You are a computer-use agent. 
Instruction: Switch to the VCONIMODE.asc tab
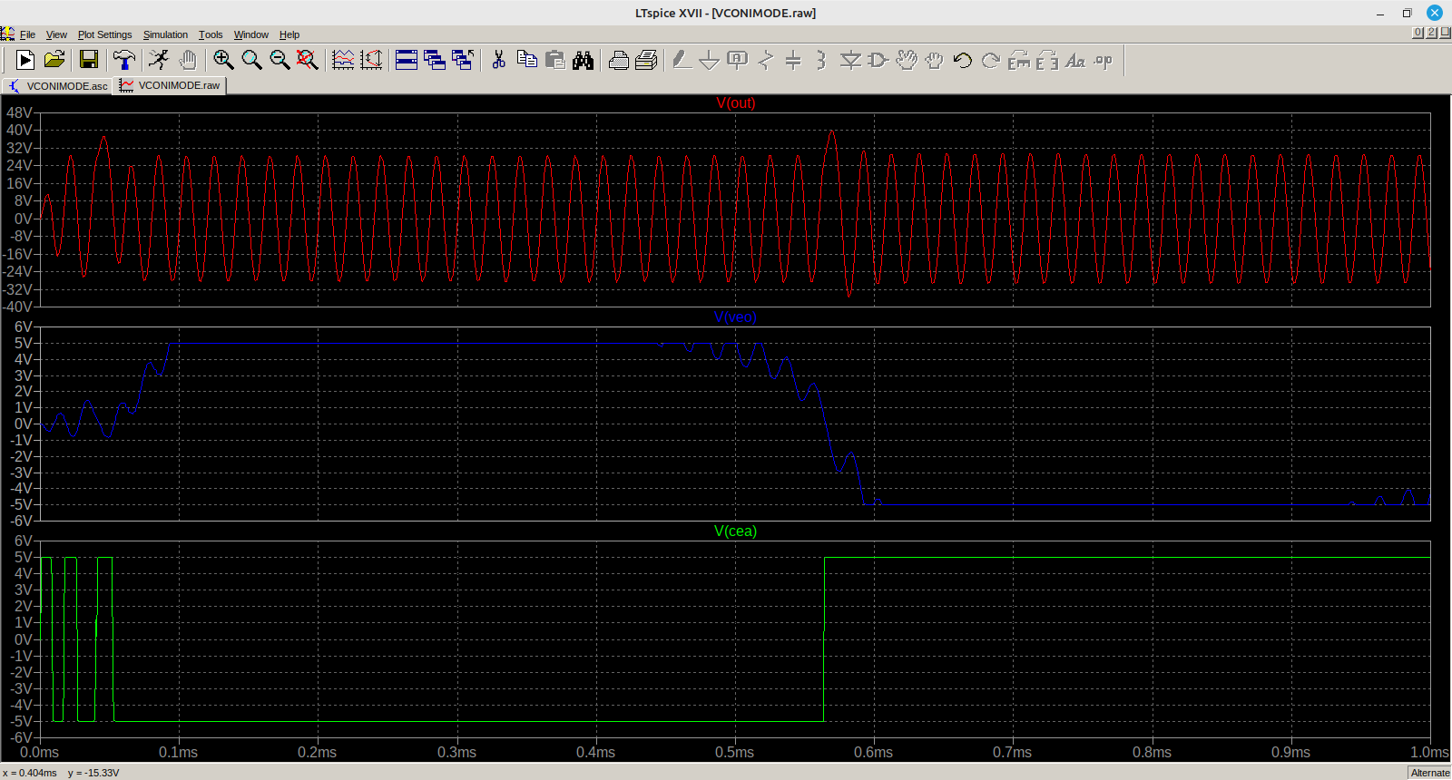click(57, 86)
